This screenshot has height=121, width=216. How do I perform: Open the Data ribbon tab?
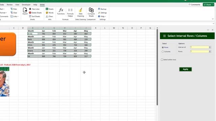tap(2, 5)
